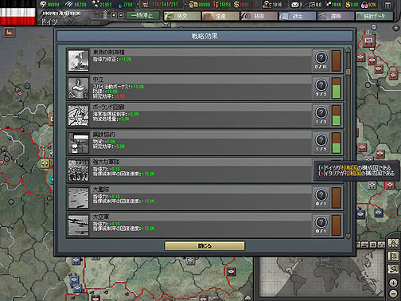
Task: Click the help icon on the 中立 row
Action: tap(321, 85)
